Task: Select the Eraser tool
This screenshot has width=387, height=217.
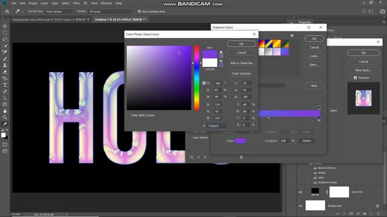Action: click(x=5, y=72)
